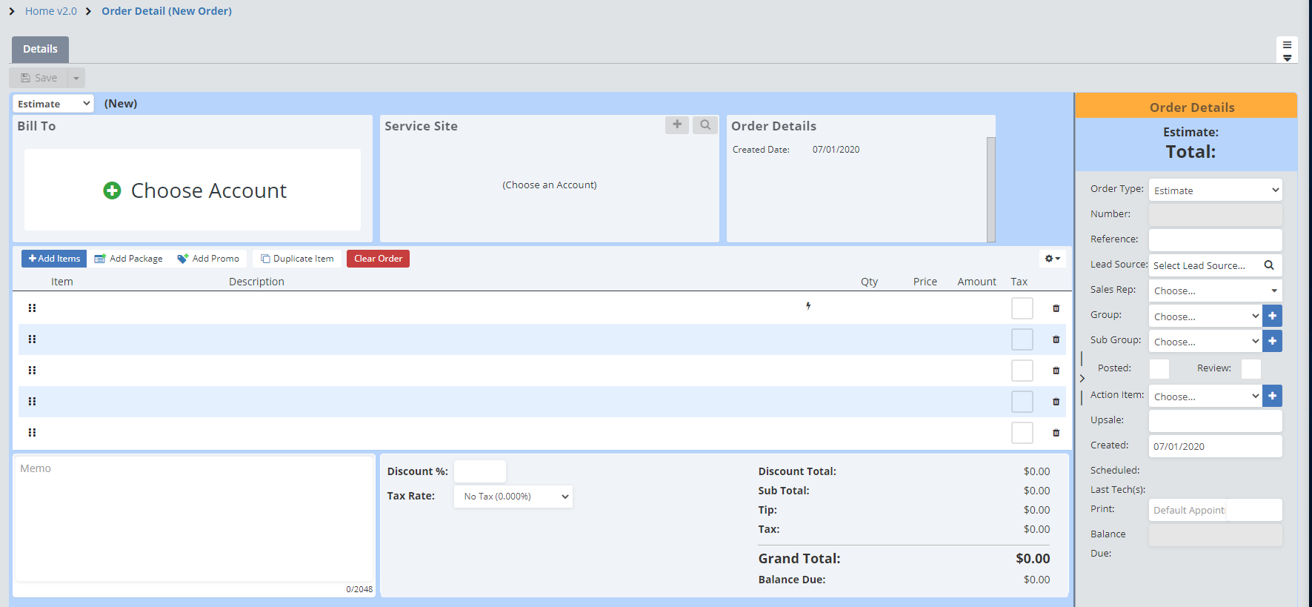
Task: Click the Lead Source search icon
Action: 1268,265
